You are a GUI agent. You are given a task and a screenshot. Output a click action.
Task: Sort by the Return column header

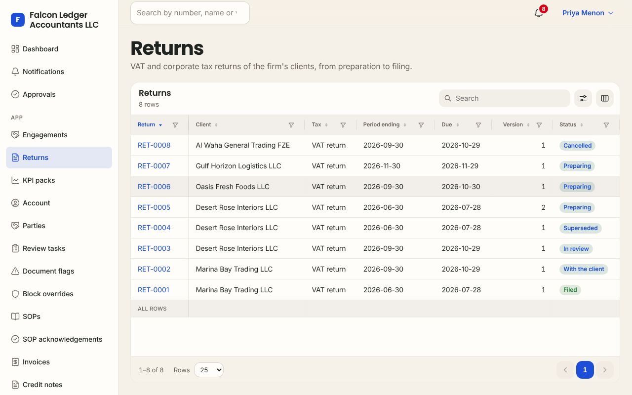point(150,125)
